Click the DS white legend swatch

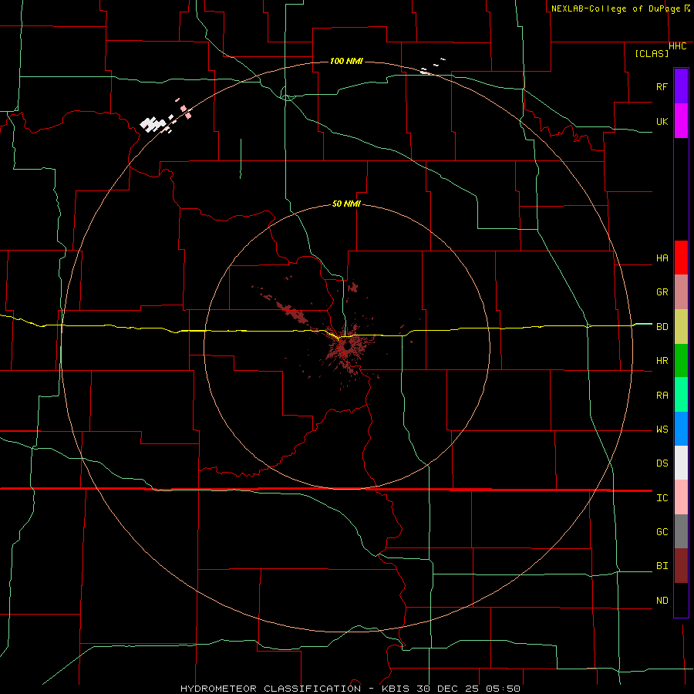tap(681, 463)
